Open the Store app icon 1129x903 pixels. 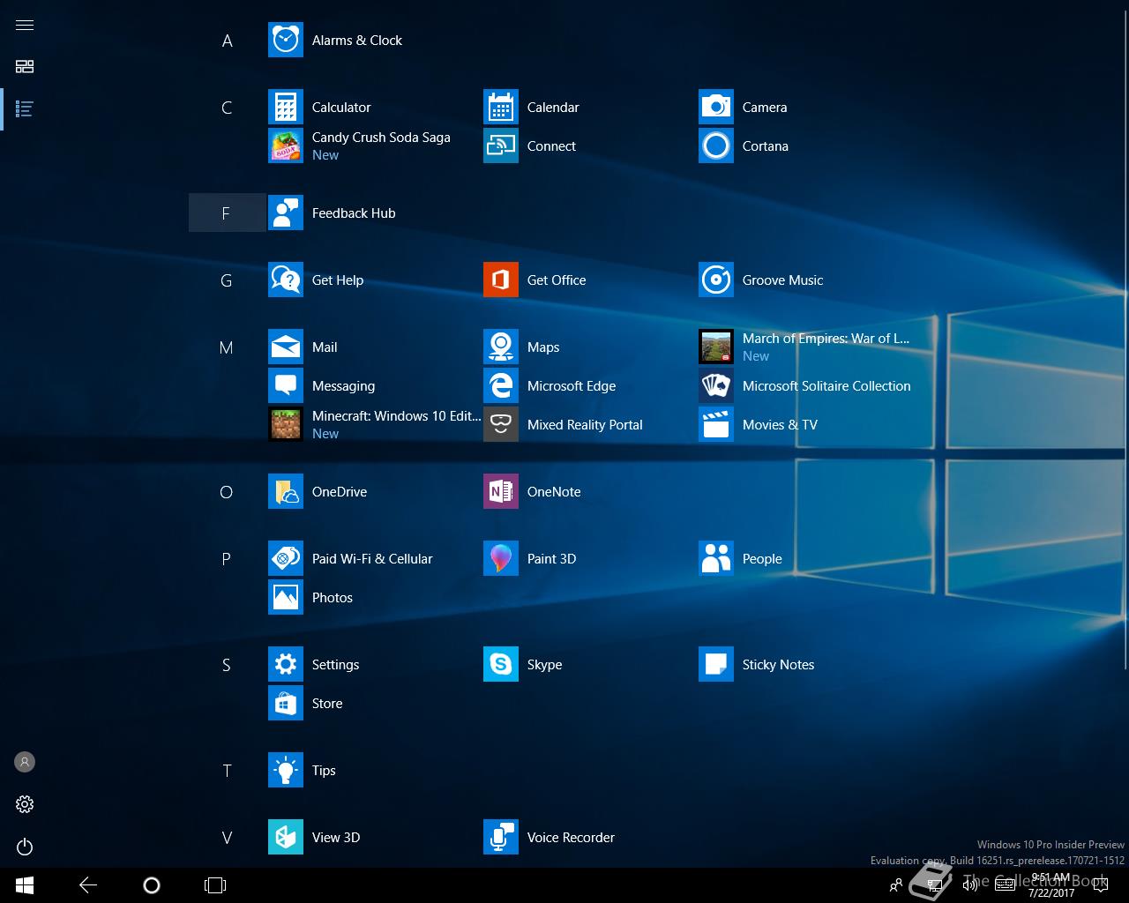click(x=286, y=704)
